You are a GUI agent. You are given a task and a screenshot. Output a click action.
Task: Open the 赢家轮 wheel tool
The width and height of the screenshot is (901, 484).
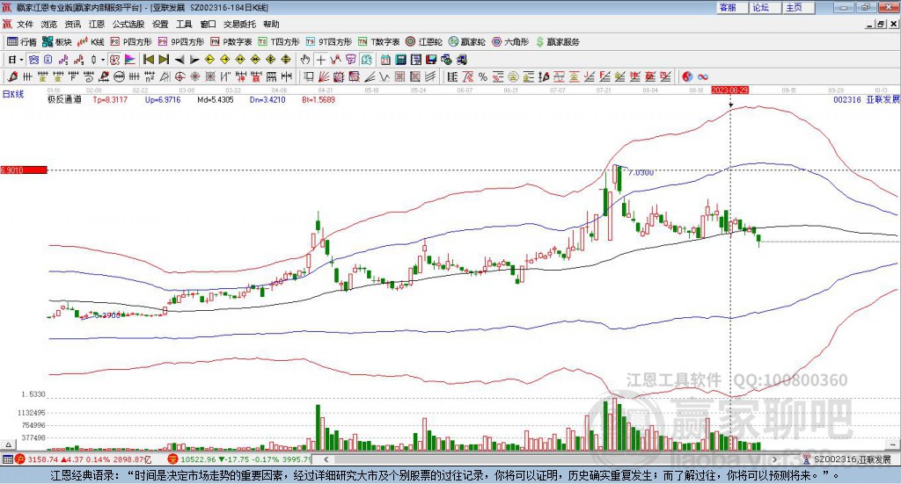click(467, 42)
